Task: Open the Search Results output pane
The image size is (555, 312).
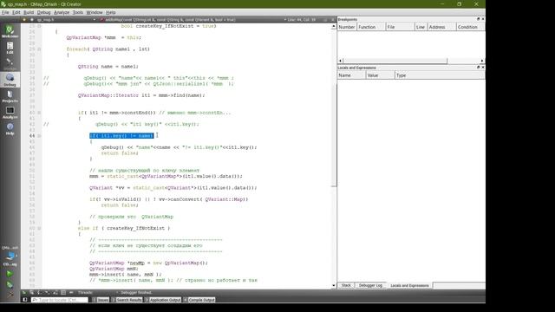Action: 127,300
